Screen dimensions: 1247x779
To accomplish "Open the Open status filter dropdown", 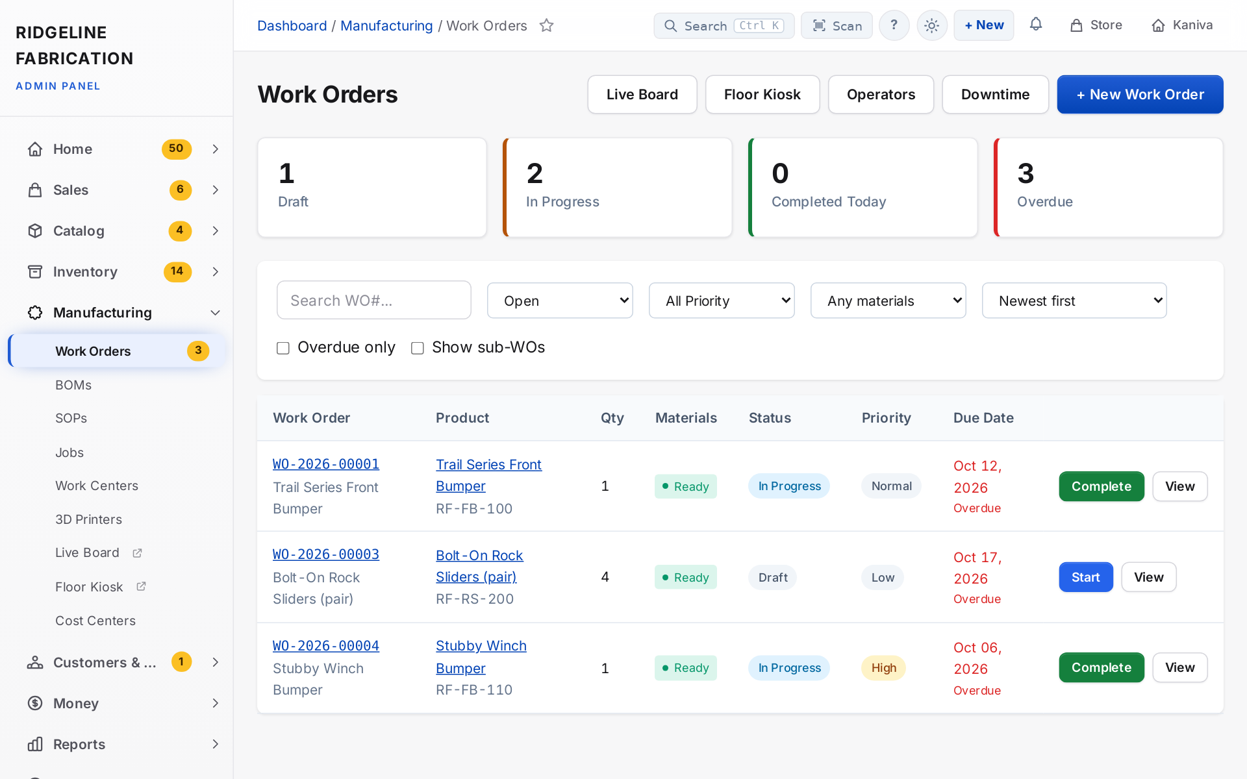I will tap(560, 301).
